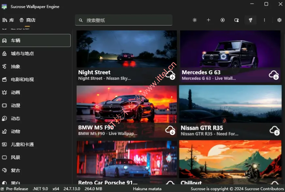Click the icon beside 动态
Image resolution: width=285 pixels, height=192 pixels.
pyautogui.click(x=4, y=118)
